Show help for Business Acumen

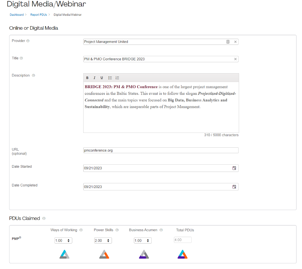[x=161, y=230]
